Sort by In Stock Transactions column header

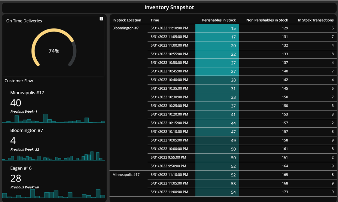(x=315, y=20)
